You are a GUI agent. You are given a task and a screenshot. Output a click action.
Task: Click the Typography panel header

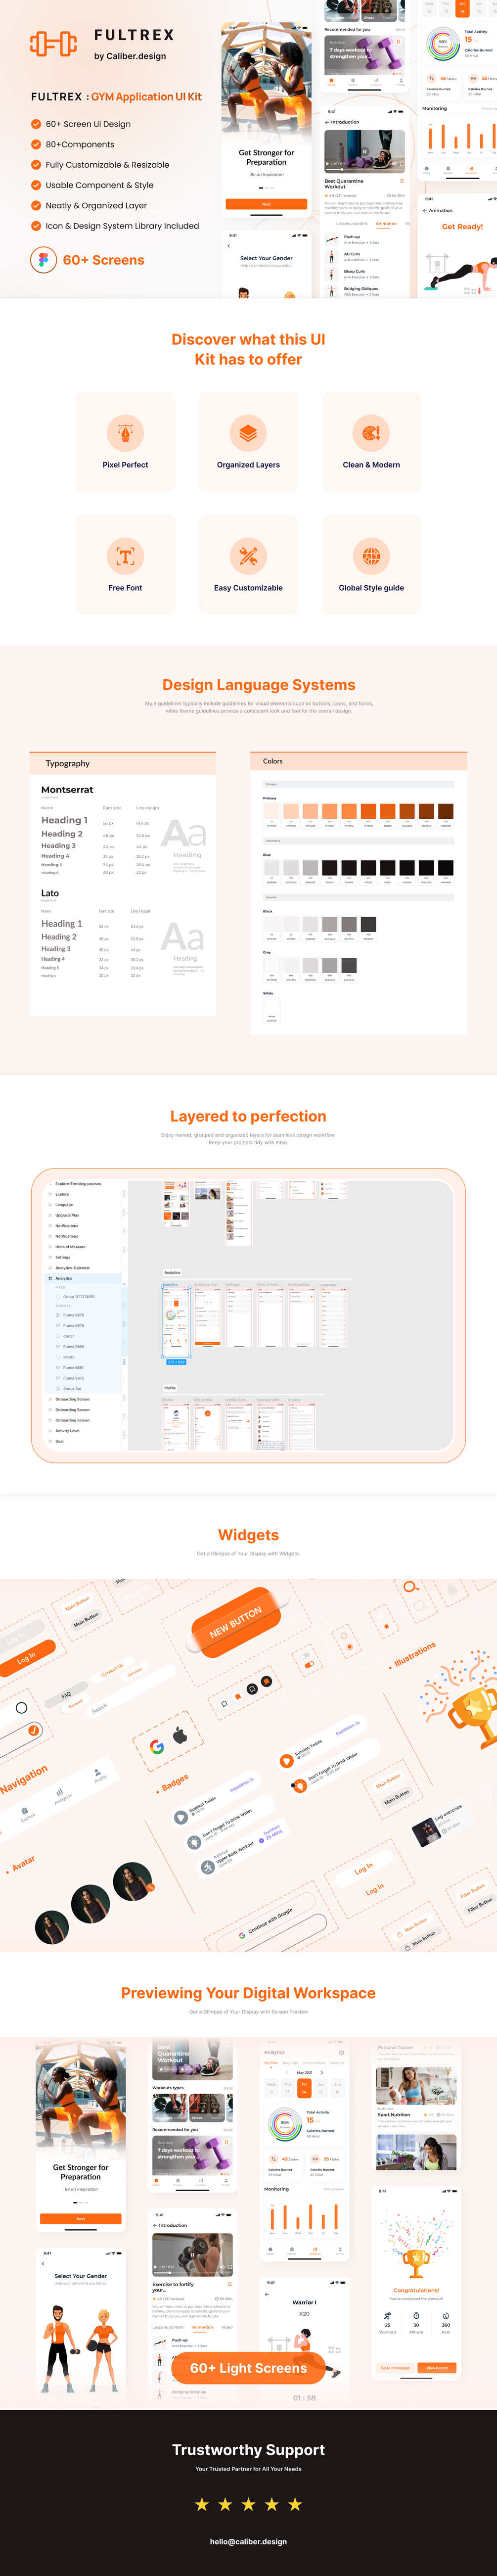pyautogui.click(x=123, y=763)
